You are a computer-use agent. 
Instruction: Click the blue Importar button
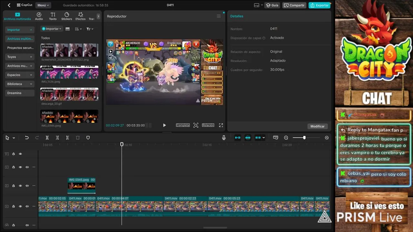[52, 29]
